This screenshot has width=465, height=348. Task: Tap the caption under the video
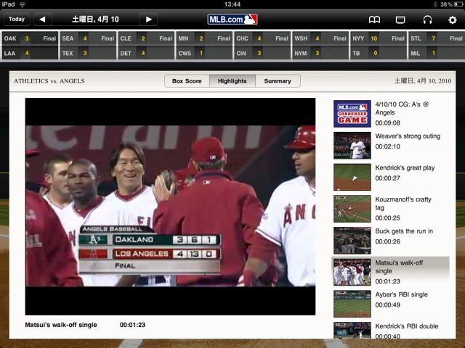pyautogui.click(x=61, y=325)
